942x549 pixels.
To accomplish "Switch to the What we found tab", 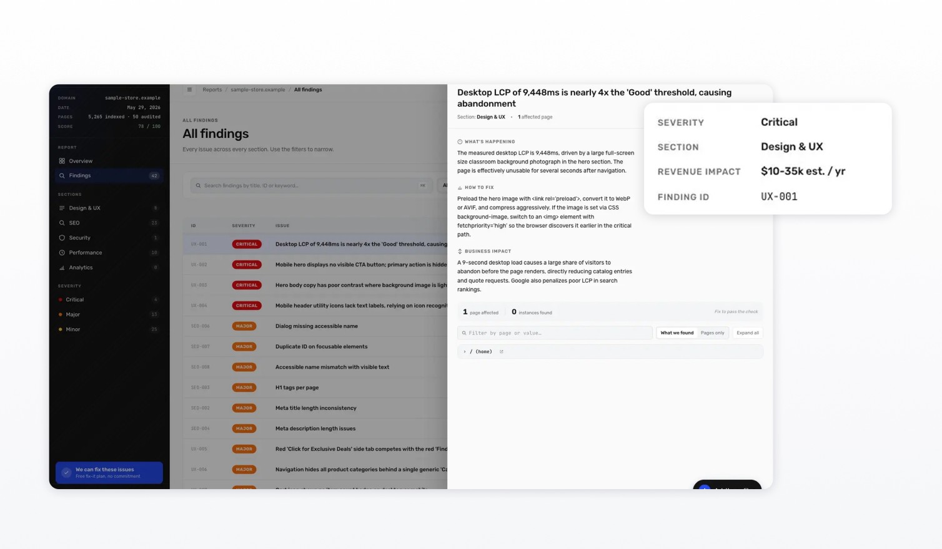I will coord(677,333).
